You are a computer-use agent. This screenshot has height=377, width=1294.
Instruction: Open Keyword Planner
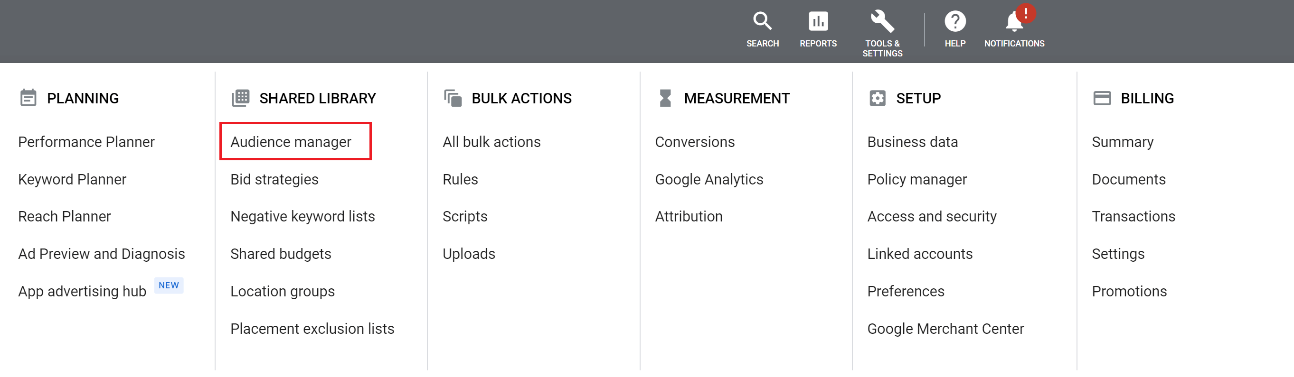tap(72, 179)
